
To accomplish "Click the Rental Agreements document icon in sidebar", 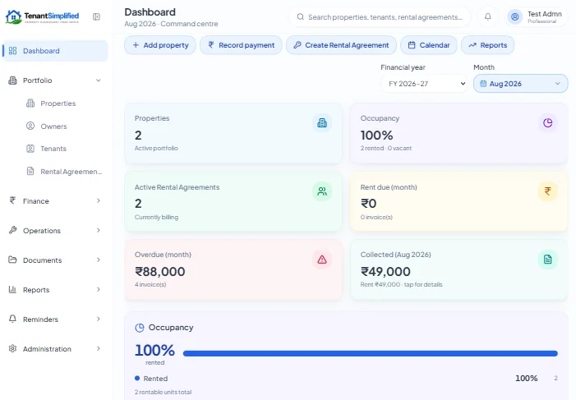I will (30, 171).
